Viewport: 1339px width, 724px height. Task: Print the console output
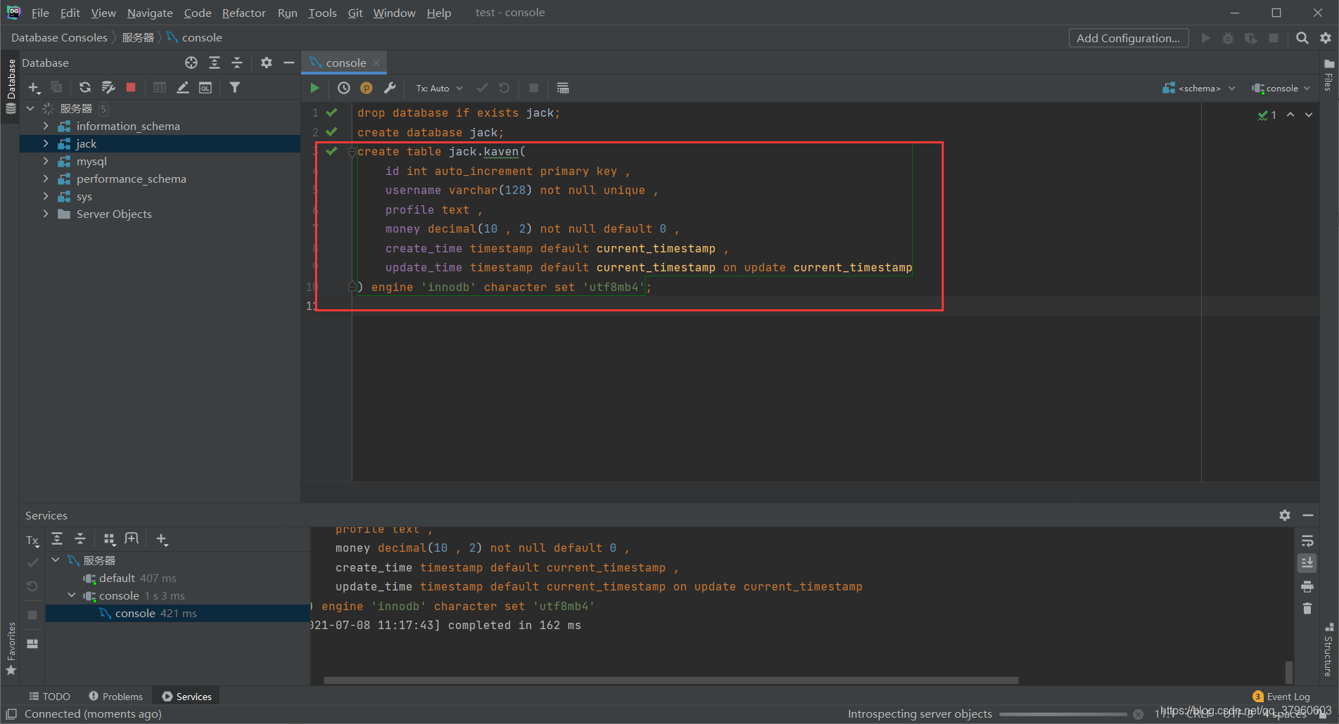pos(1307,586)
